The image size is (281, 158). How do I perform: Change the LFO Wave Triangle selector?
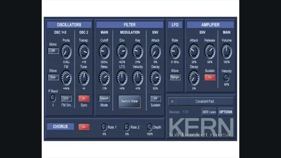175,77
